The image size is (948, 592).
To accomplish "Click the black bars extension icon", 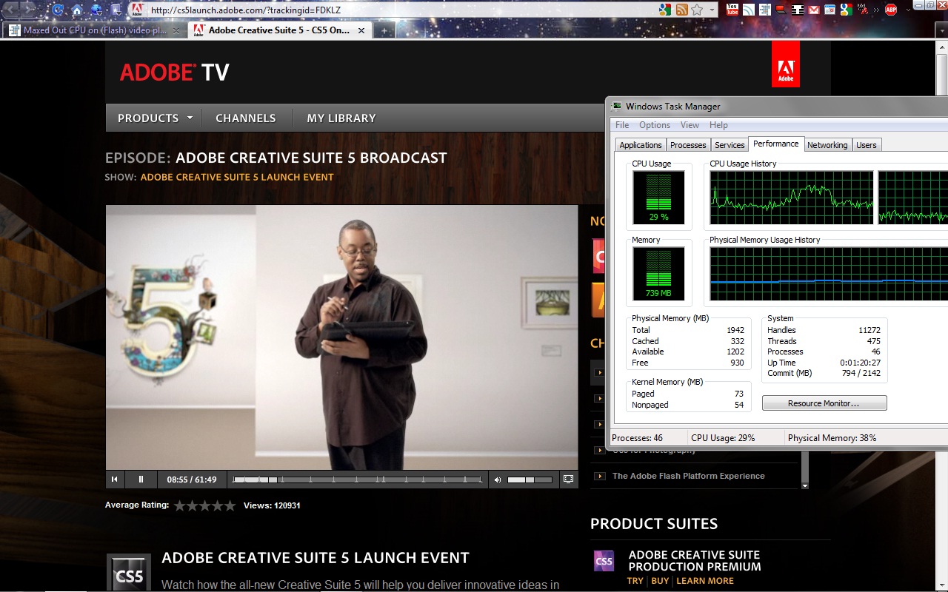I will (798, 10).
